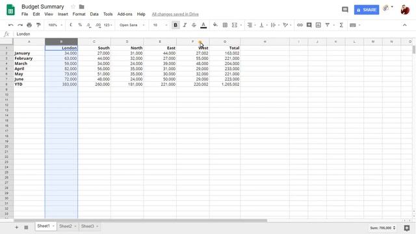Toggle strikethrough formatting
This screenshot has height=234, width=416.
(x=194, y=25)
